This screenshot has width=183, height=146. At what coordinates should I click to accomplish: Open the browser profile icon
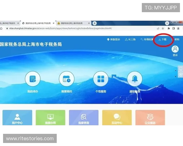(x=178, y=28)
